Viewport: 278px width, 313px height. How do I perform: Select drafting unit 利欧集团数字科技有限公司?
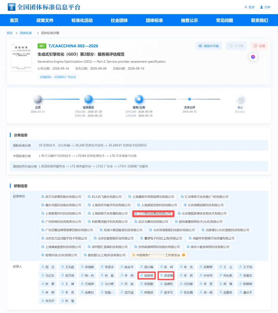[x=108, y=222]
